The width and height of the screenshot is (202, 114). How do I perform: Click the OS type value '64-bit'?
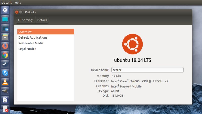pyautogui.click(x=115, y=91)
